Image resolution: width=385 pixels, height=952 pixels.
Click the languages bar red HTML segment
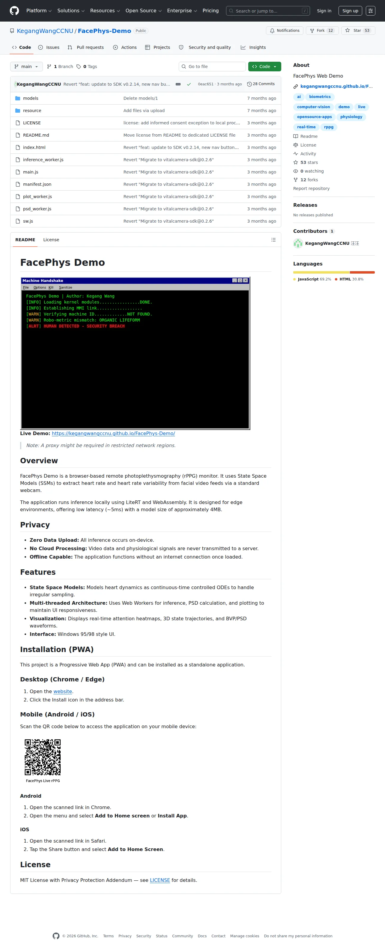pyautogui.click(x=363, y=272)
